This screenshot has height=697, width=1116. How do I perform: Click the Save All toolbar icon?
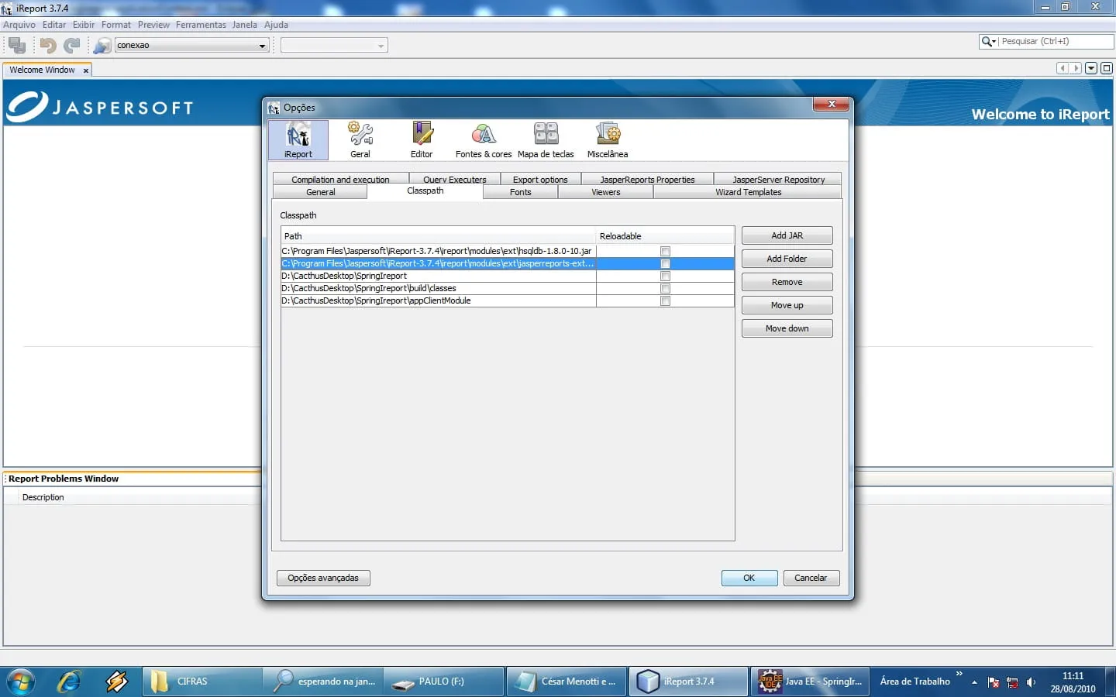tap(17, 46)
